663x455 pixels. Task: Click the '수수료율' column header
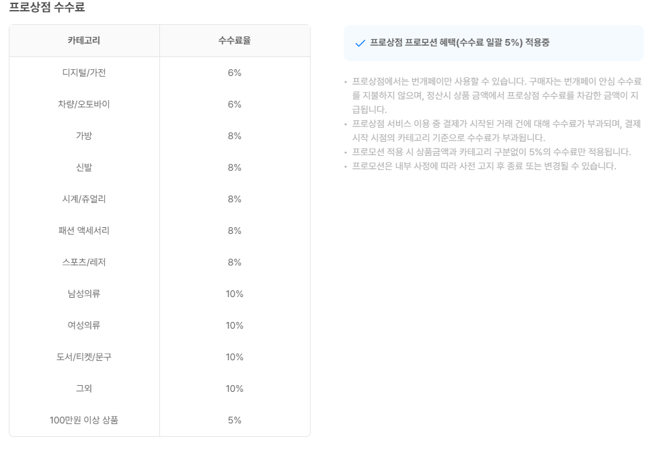[x=235, y=40]
